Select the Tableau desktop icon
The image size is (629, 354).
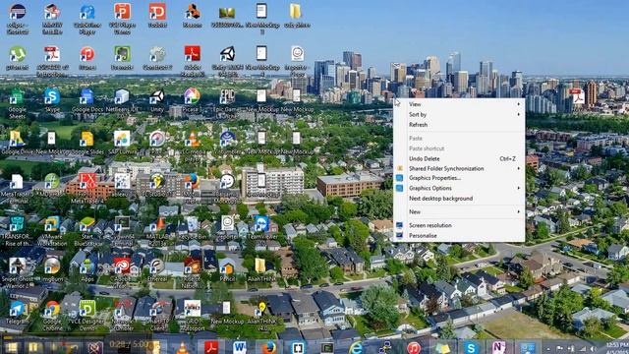tap(122, 185)
